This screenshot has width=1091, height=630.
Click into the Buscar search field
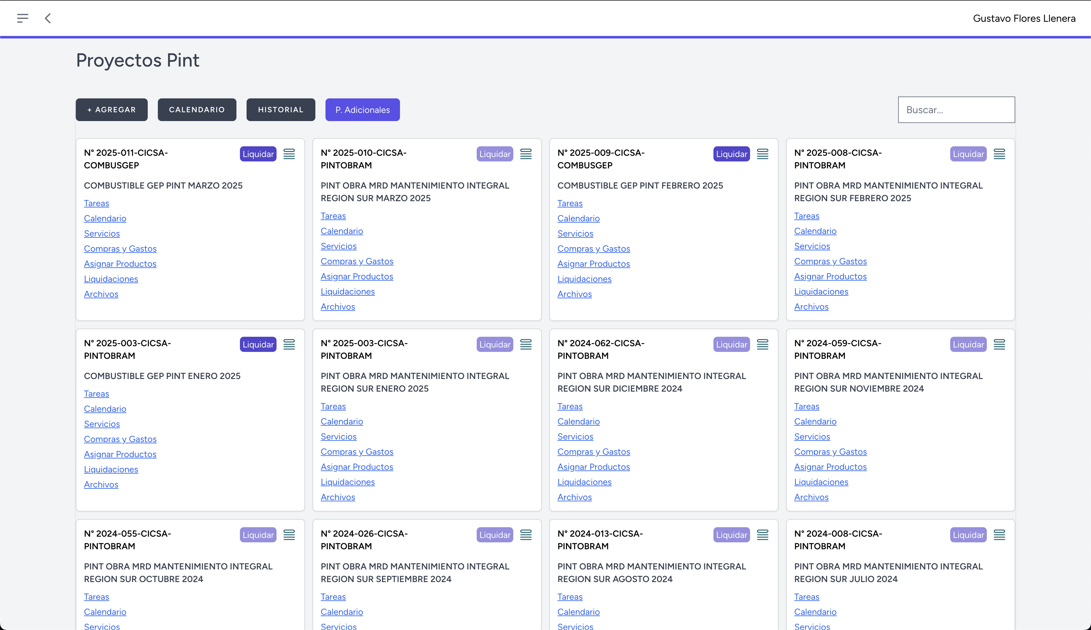pyautogui.click(x=956, y=110)
